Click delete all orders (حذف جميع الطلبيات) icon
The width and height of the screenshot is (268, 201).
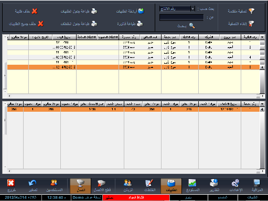(x=40, y=23)
